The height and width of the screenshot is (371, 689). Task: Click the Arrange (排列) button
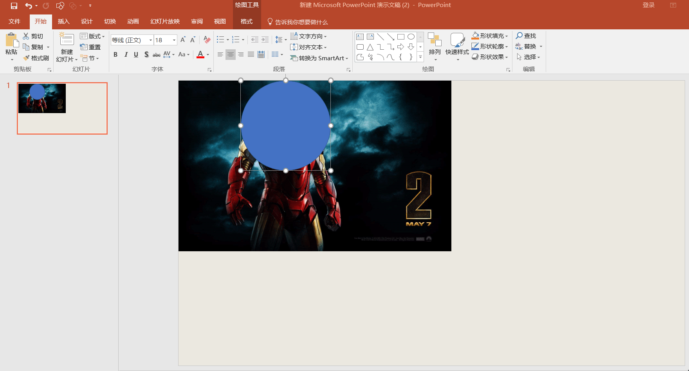pyautogui.click(x=435, y=46)
